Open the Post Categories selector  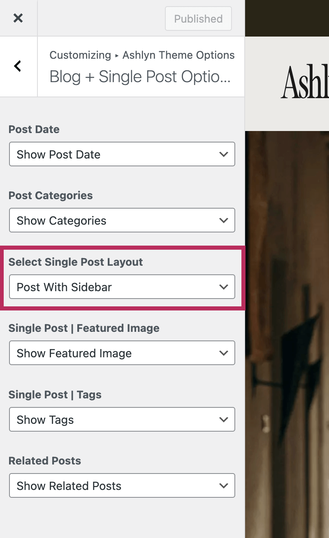[122, 220]
